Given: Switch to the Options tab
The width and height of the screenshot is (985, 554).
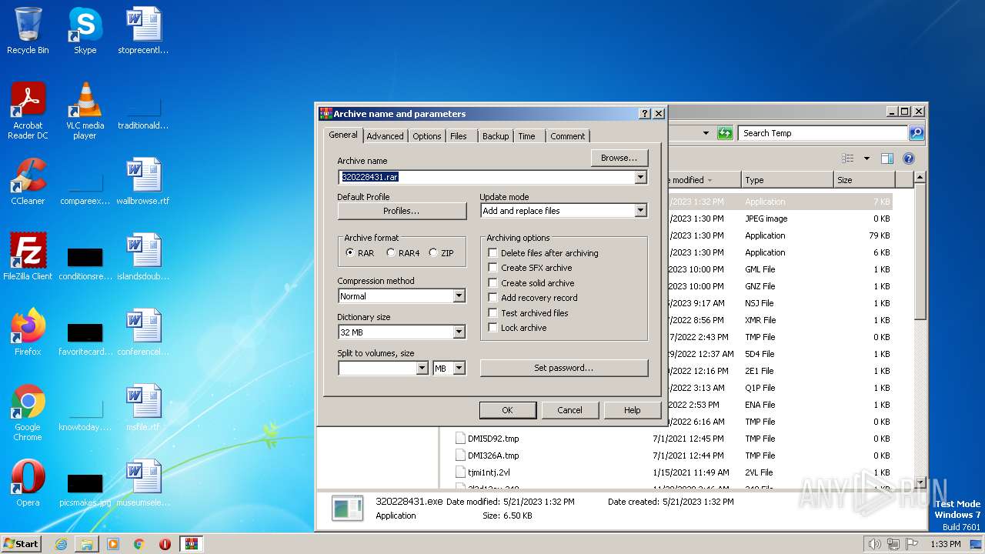Looking at the screenshot, I should tap(426, 136).
